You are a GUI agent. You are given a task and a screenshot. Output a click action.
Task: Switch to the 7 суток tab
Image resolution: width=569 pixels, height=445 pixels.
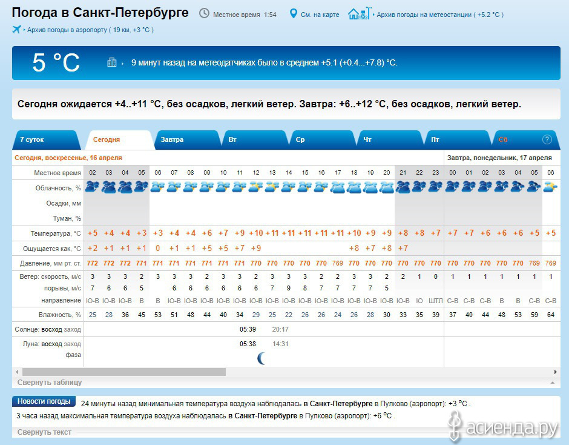(45, 139)
